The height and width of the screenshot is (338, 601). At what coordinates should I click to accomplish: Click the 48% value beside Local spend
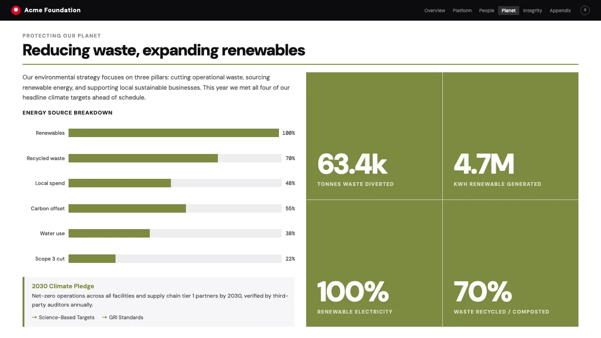tap(290, 183)
